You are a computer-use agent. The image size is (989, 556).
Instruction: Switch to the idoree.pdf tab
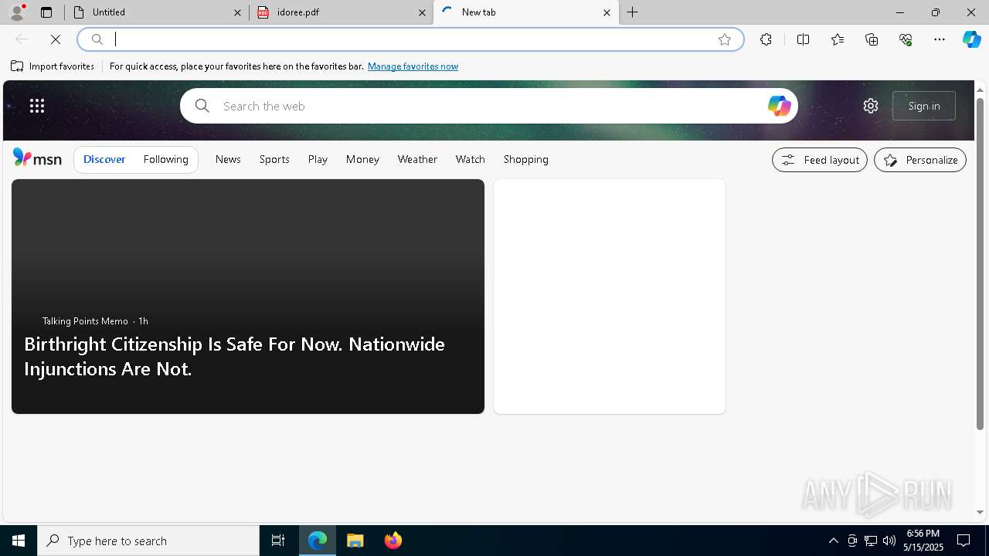click(341, 12)
